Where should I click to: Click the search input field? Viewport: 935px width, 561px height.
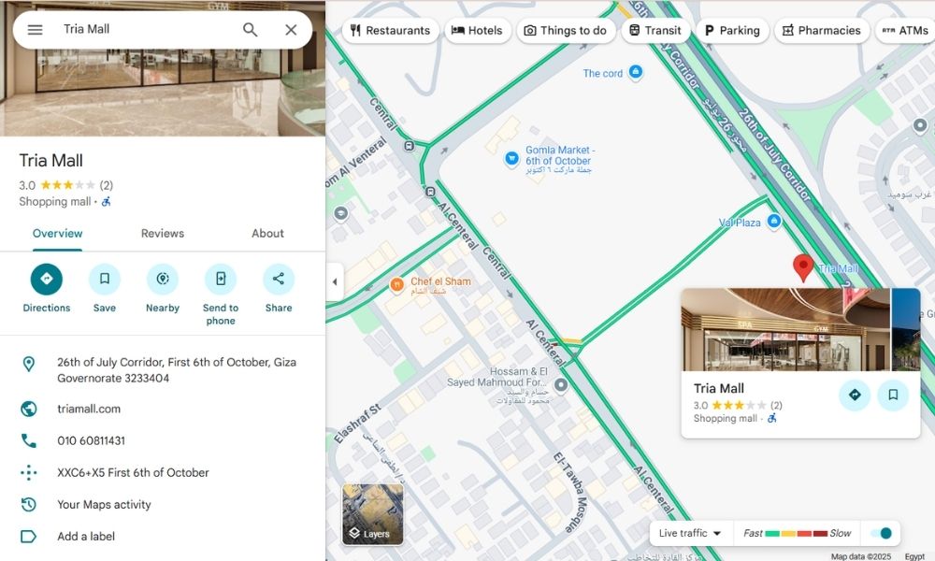pos(140,30)
